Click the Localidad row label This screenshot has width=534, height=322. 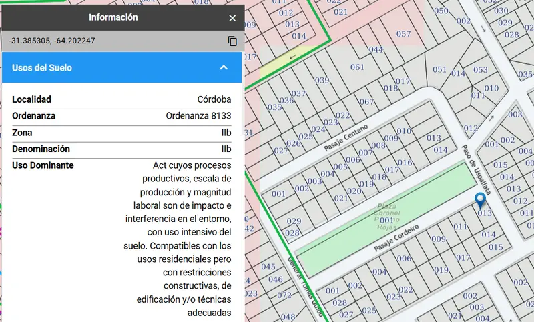pos(31,99)
